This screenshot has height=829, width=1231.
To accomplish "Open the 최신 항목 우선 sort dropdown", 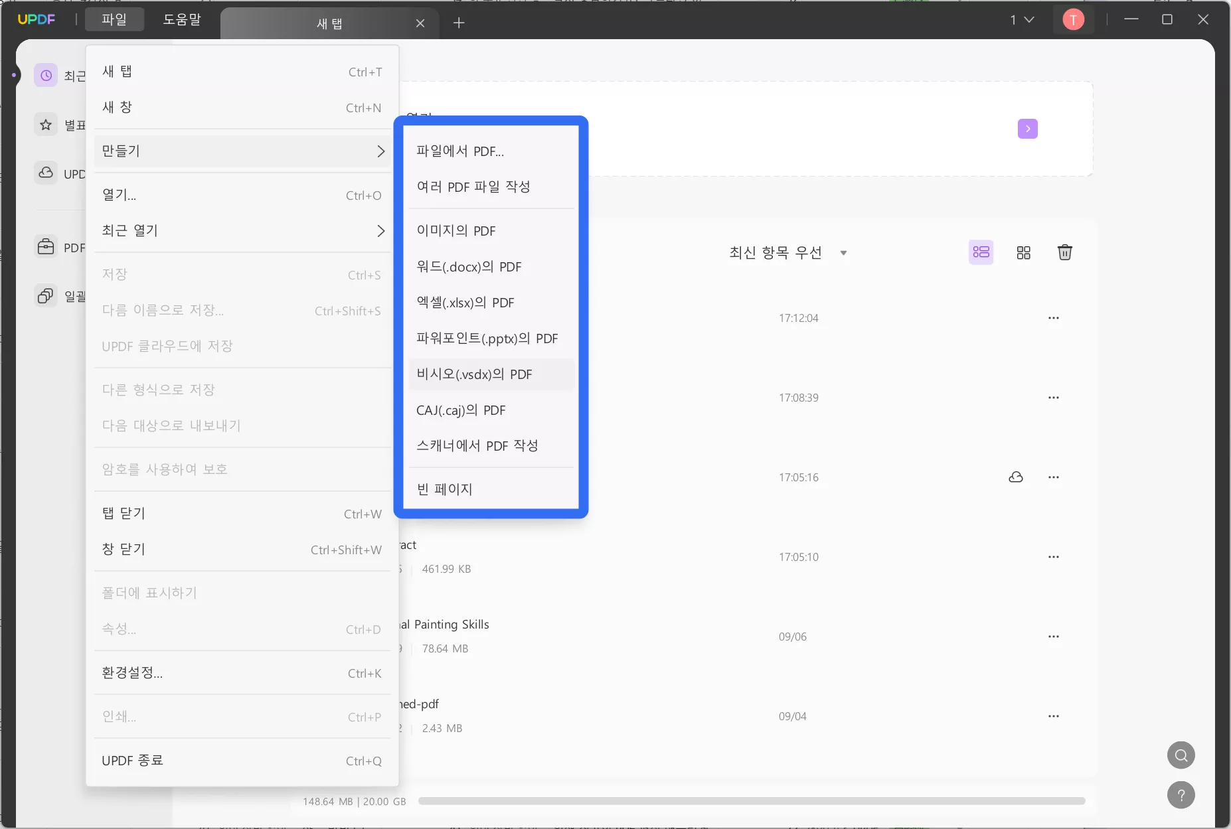I will click(x=788, y=253).
